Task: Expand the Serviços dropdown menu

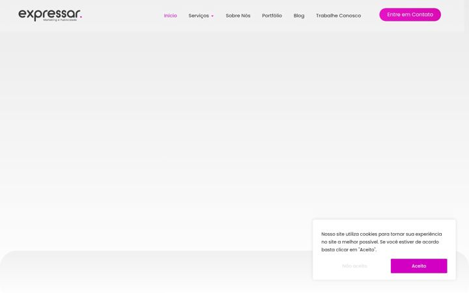Action: pos(201,16)
